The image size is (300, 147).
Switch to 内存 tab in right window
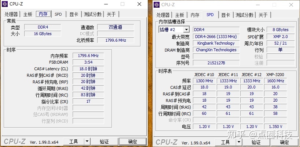click(x=195, y=15)
